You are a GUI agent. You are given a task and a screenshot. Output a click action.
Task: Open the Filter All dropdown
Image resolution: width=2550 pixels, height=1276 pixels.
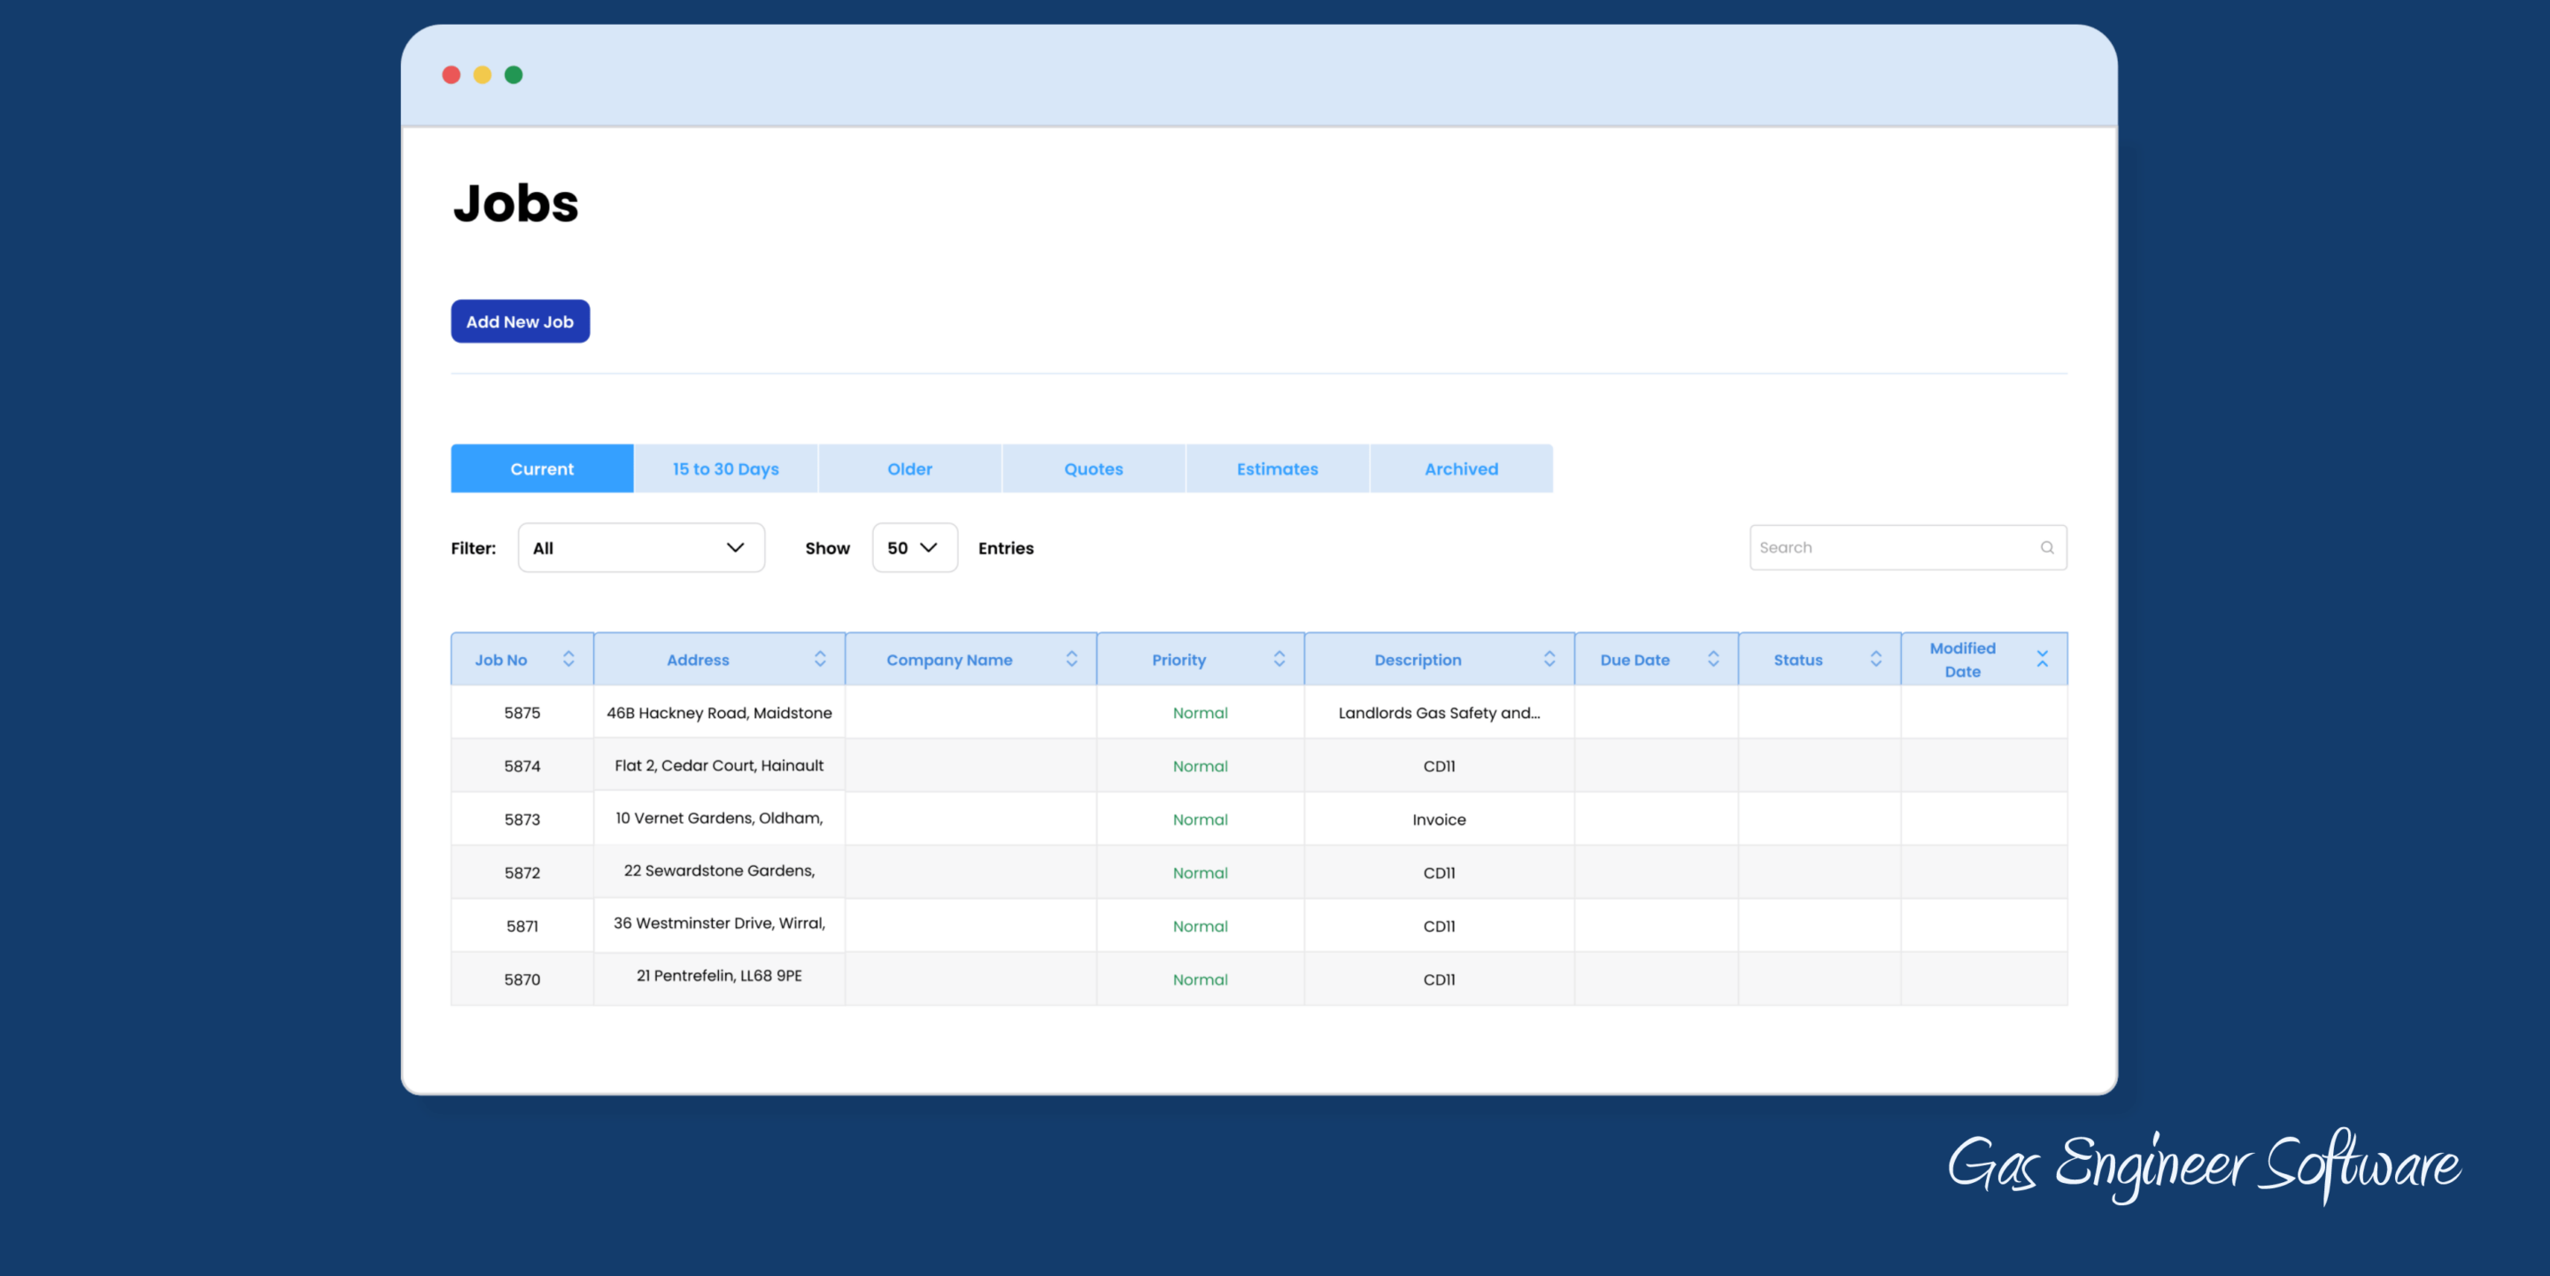click(640, 547)
